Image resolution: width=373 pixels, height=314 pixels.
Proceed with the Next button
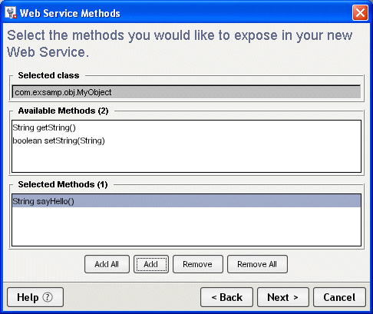pos(283,297)
